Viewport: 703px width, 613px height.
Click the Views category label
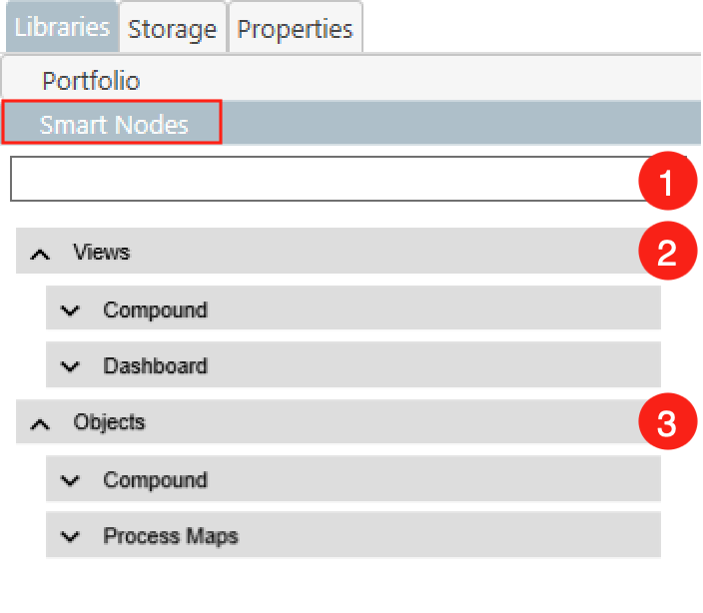(102, 252)
